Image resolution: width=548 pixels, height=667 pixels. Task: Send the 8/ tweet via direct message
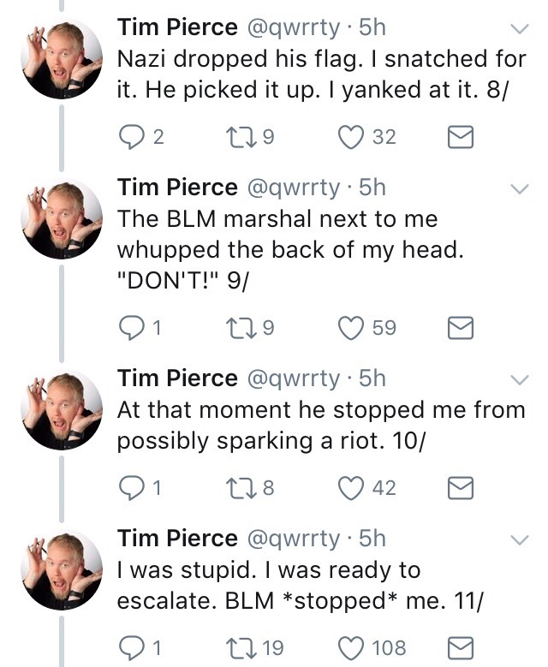coord(461,136)
